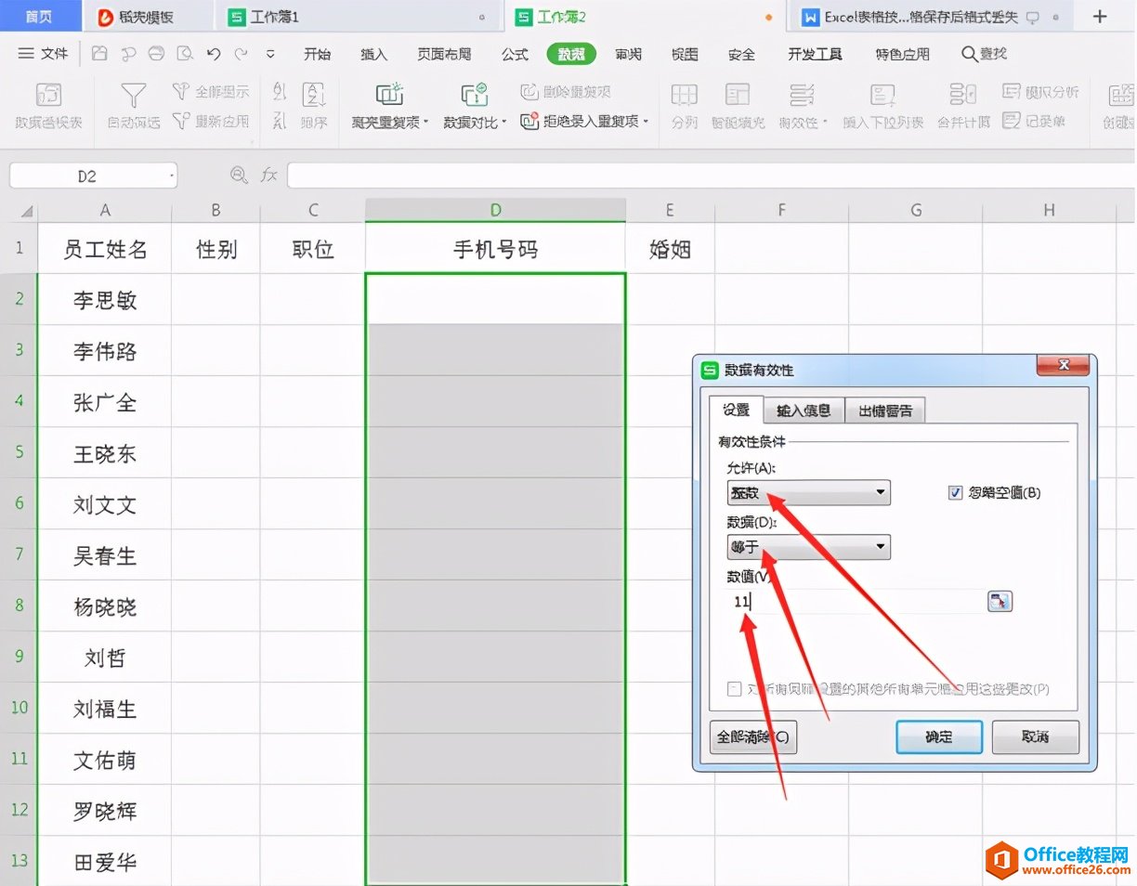Open the Formulas (公式) ribbon tab
Screen dimensions: 1137x886
515,55
